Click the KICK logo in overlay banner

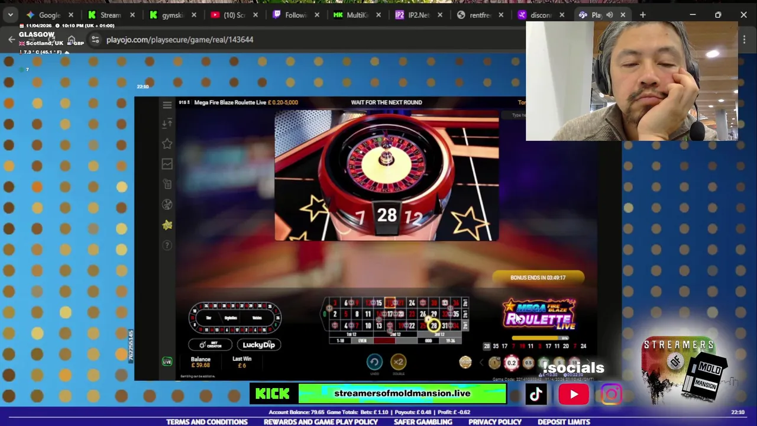273,394
